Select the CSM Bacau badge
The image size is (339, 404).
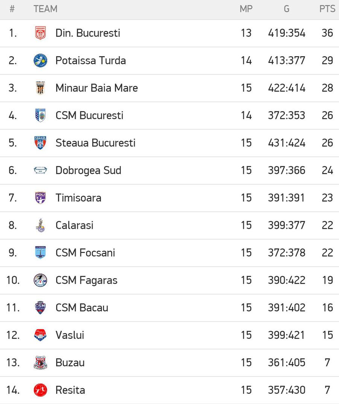click(x=40, y=308)
